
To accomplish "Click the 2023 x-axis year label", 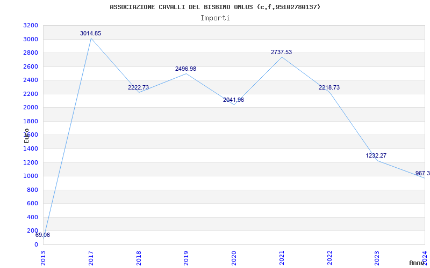I will [377, 258].
